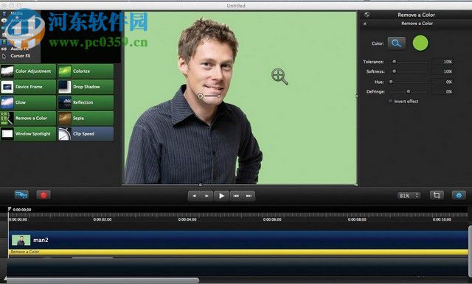Click the timeline ruler at 0:00:08;00

pos(357,219)
